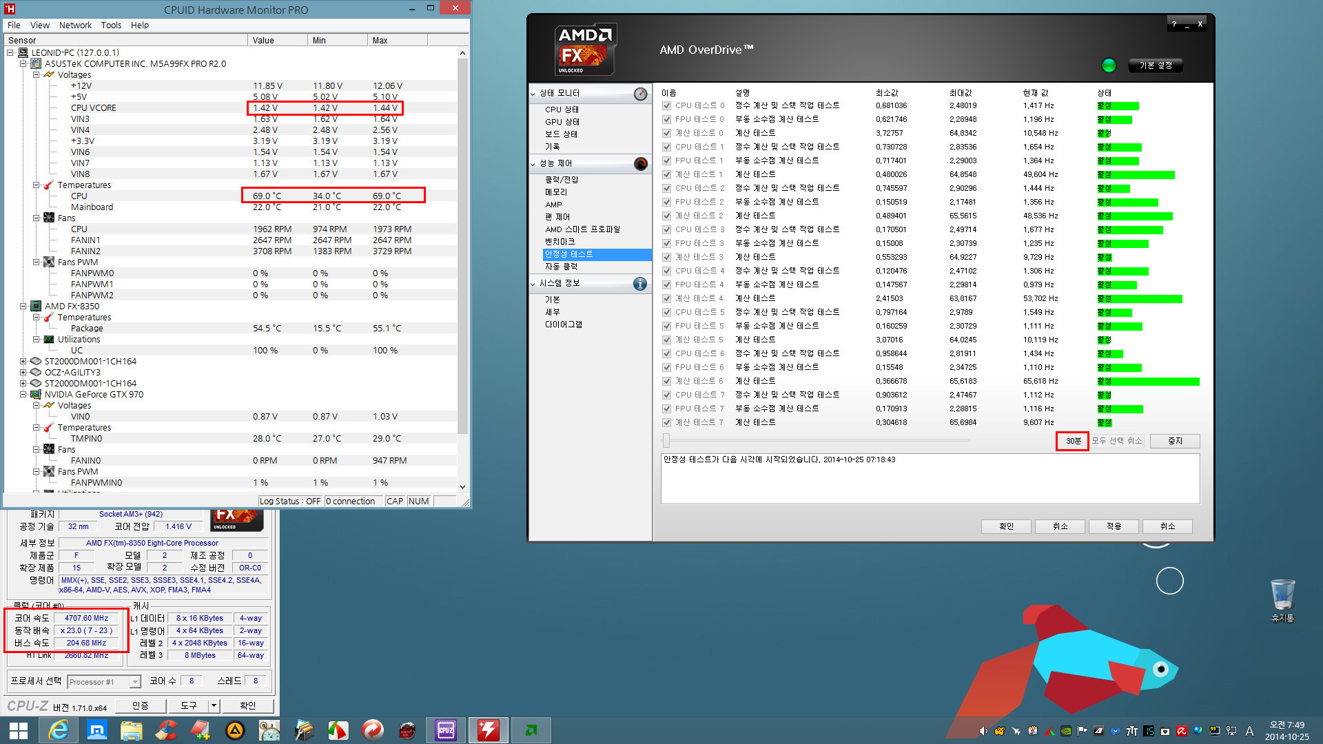Click the 기본 설정 button in OverDrive
Viewport: 1323px width, 744px height.
click(x=1156, y=65)
